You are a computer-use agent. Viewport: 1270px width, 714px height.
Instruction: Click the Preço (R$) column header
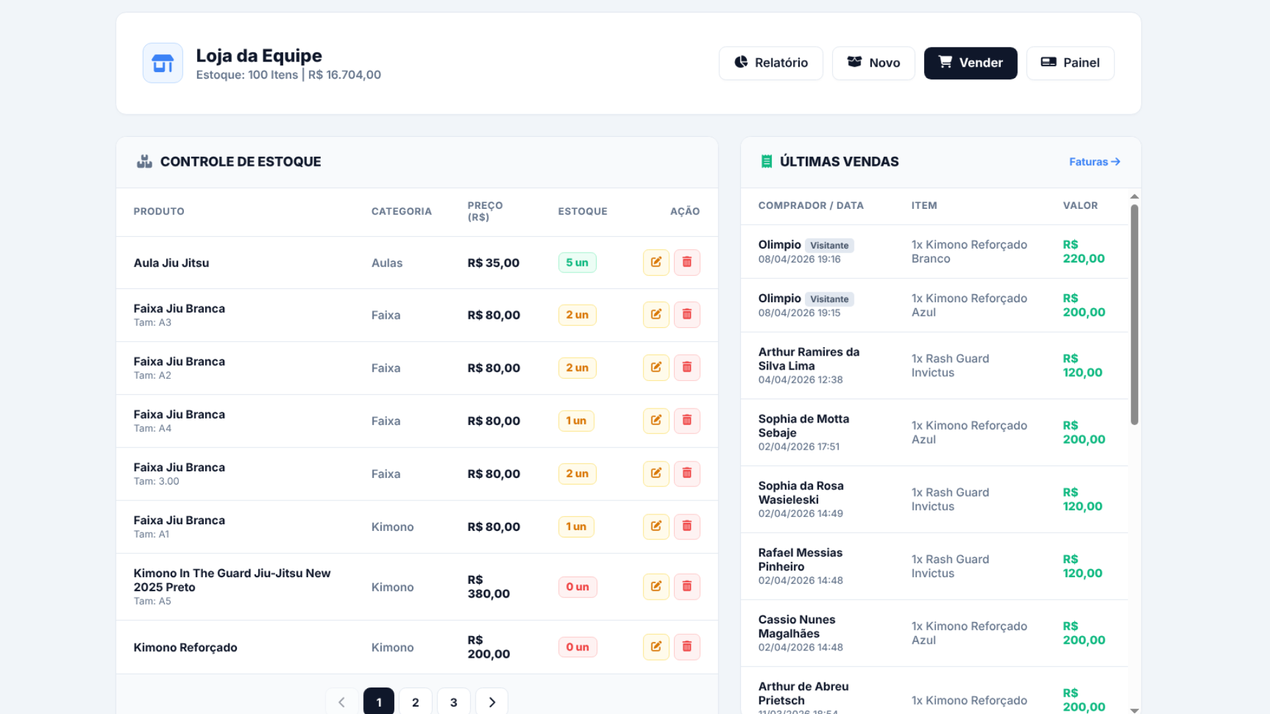pyautogui.click(x=485, y=212)
